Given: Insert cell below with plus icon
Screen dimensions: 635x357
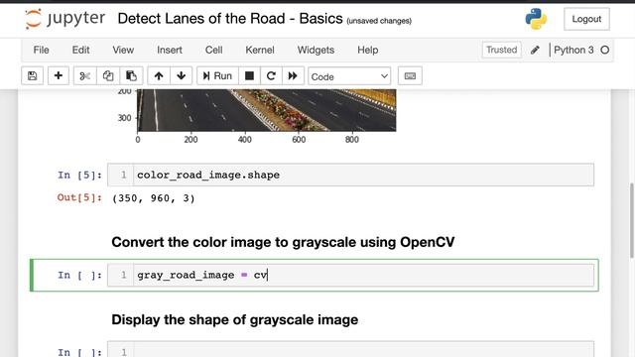Looking at the screenshot, I should pyautogui.click(x=59, y=75).
